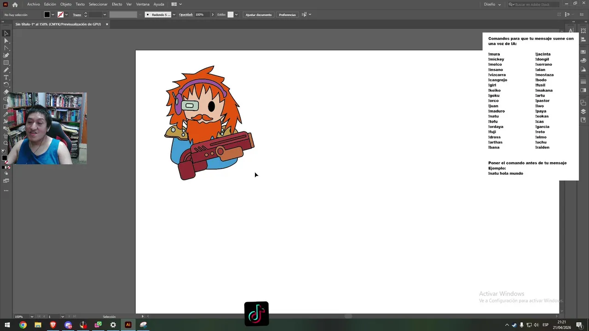Viewport: 589px width, 331px height.
Task: Click the control bar stroke swatch
Action: click(x=60, y=15)
